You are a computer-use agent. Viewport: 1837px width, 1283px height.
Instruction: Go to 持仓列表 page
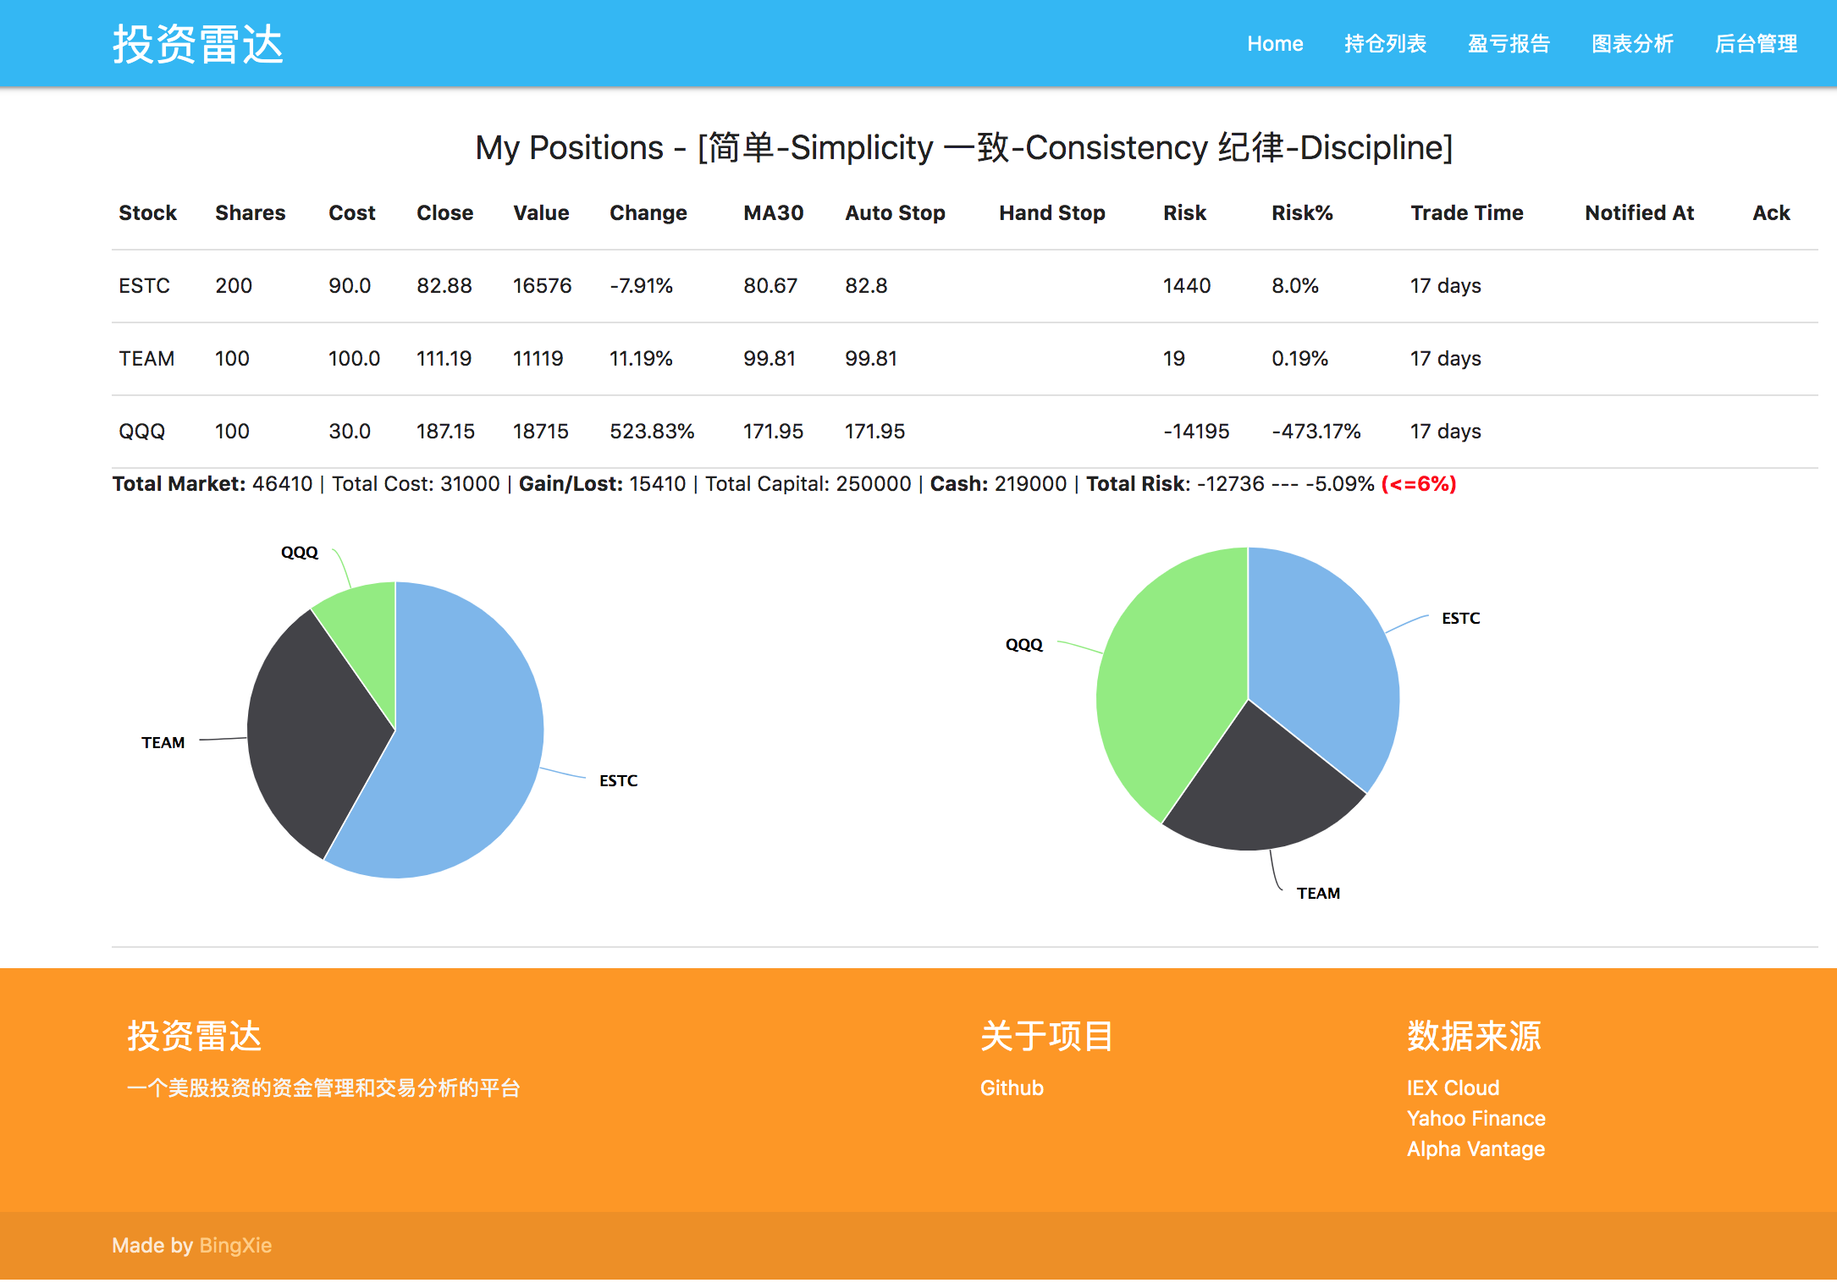pos(1385,44)
